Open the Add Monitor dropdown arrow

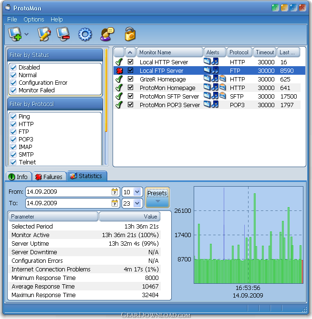[26, 34]
